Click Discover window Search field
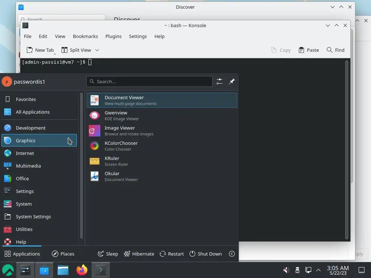Screen dimensions: 371x278 [62, 17]
